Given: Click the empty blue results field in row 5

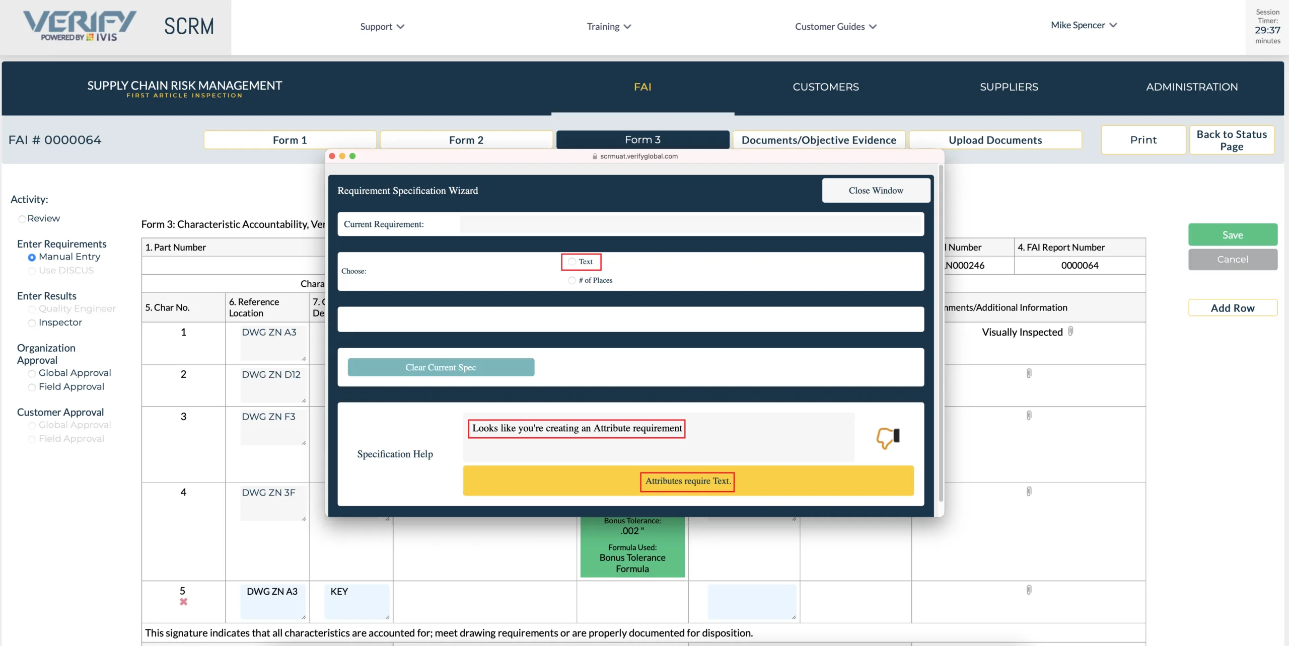Looking at the screenshot, I should [x=752, y=602].
